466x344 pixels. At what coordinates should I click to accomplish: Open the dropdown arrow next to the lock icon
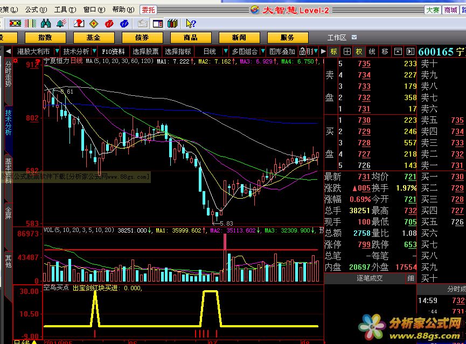click(316, 51)
